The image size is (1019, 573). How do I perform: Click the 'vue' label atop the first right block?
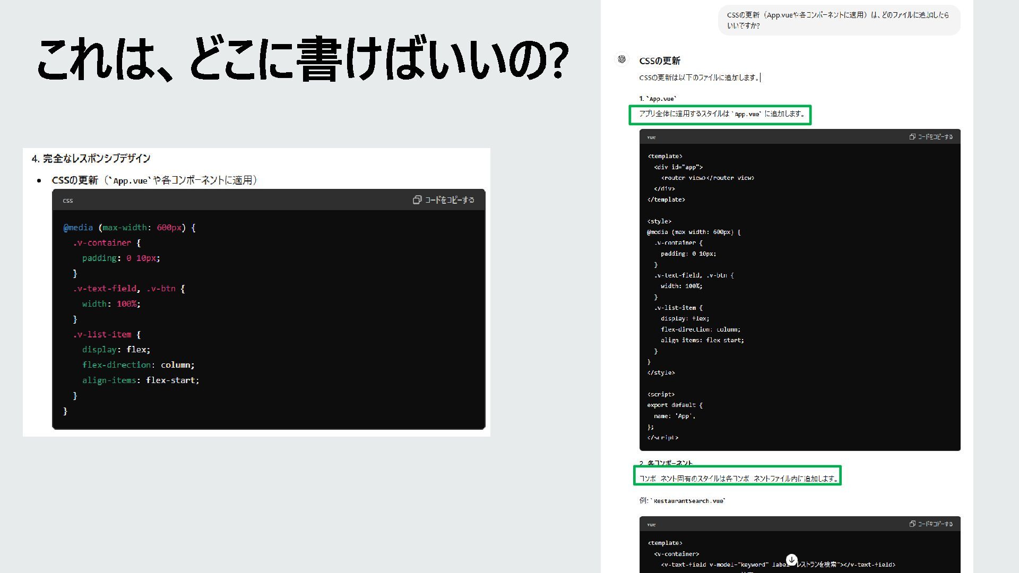tap(651, 137)
